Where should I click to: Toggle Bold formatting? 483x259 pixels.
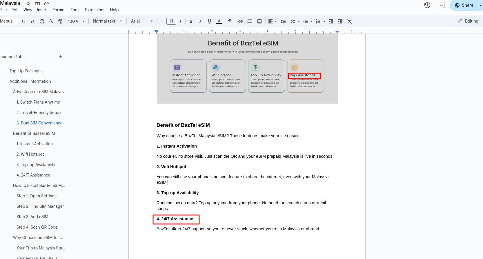pyautogui.click(x=191, y=21)
